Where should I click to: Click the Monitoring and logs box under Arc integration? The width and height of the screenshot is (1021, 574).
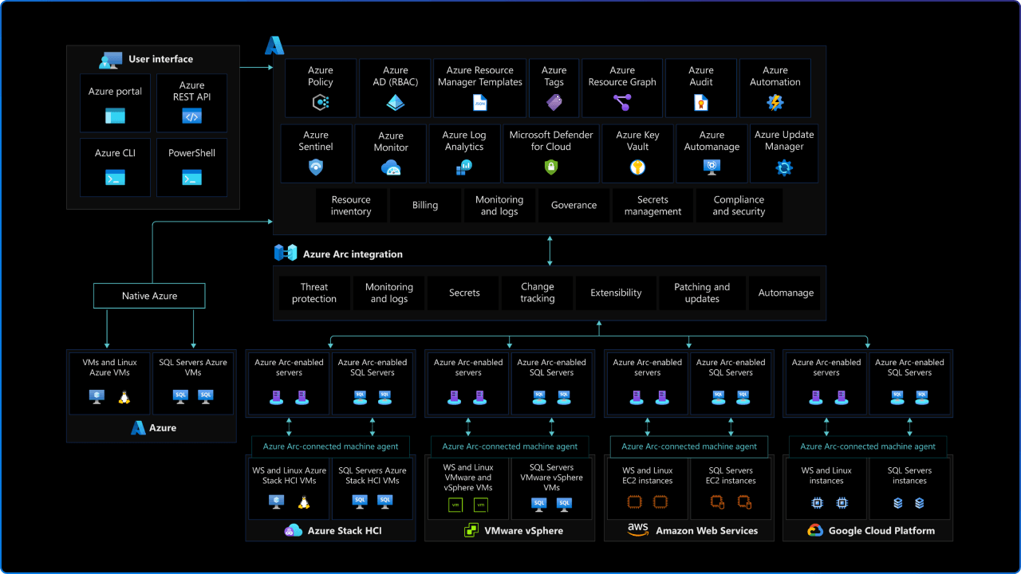click(x=389, y=293)
